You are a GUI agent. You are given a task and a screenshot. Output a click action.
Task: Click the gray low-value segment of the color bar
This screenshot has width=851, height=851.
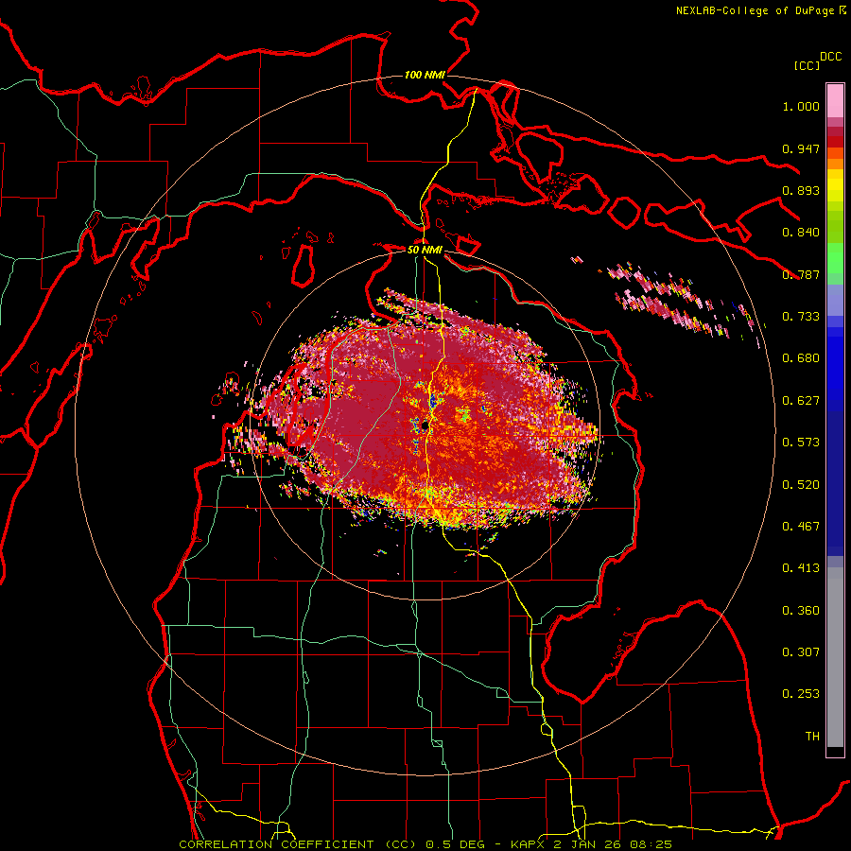(x=835, y=657)
